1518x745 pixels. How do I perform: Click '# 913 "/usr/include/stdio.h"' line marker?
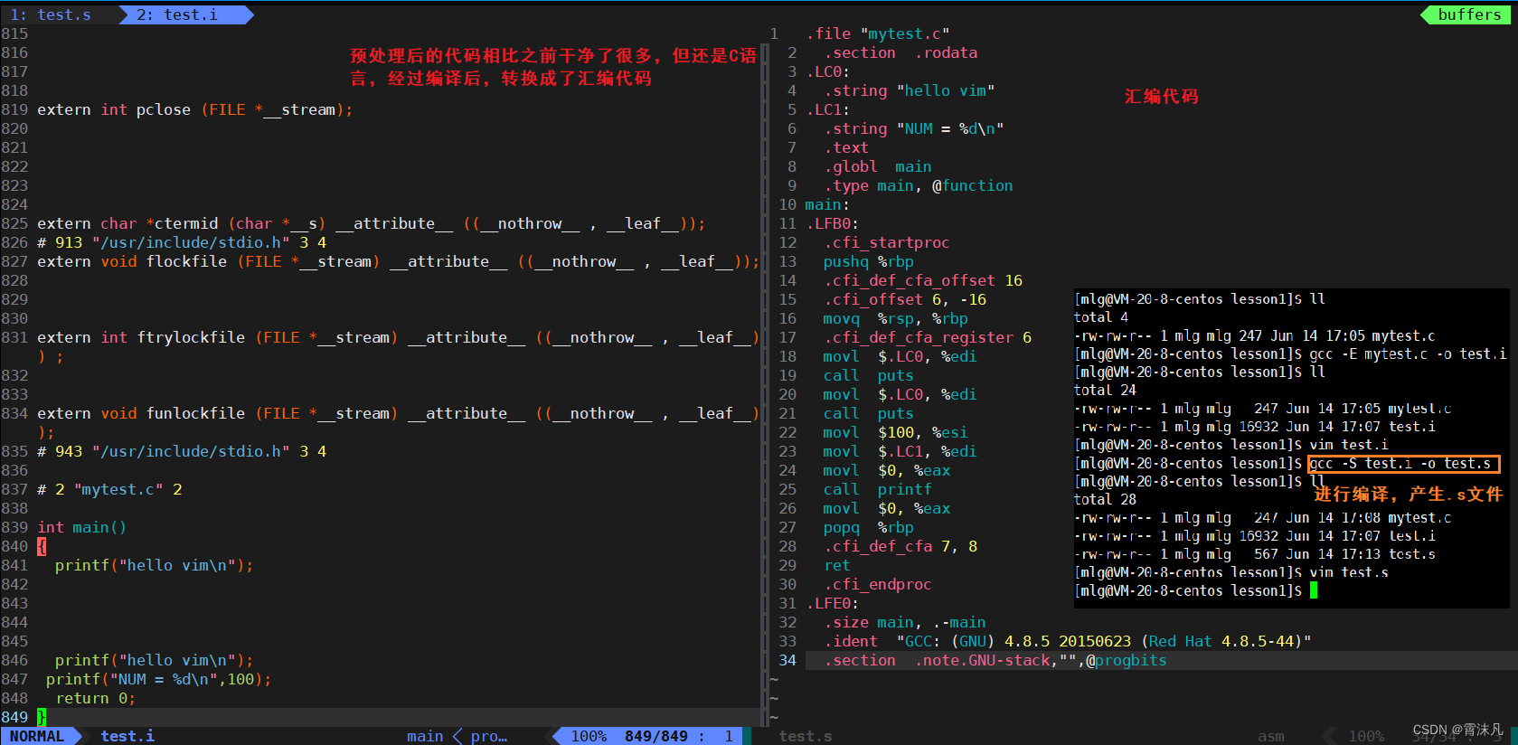(x=182, y=242)
